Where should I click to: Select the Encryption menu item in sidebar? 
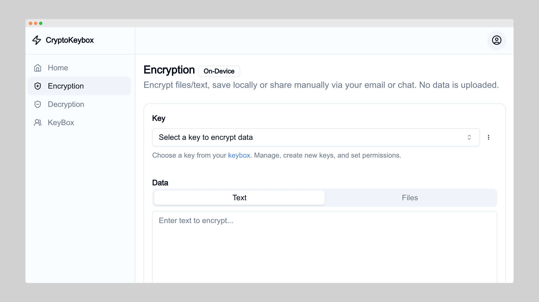coord(79,86)
